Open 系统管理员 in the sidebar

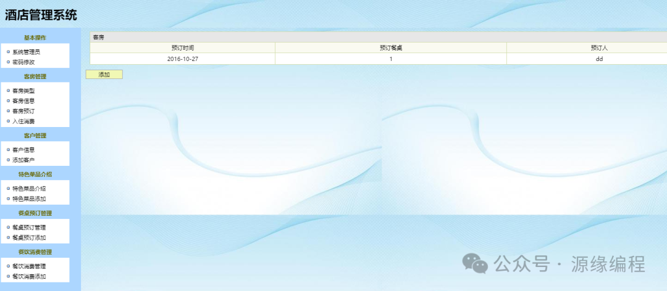coord(26,52)
